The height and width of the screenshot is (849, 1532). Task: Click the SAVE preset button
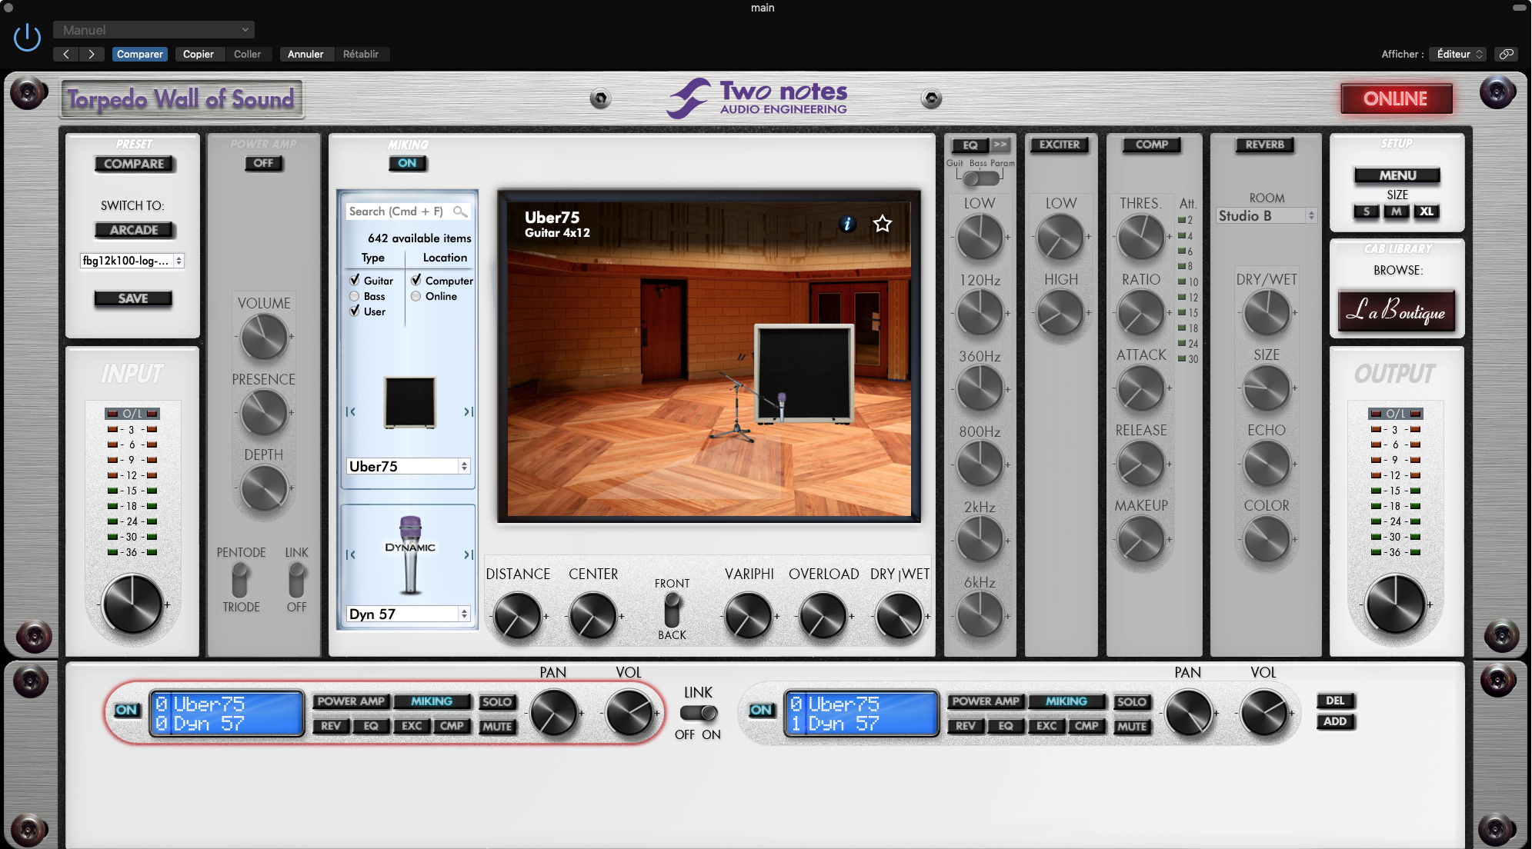(x=133, y=298)
